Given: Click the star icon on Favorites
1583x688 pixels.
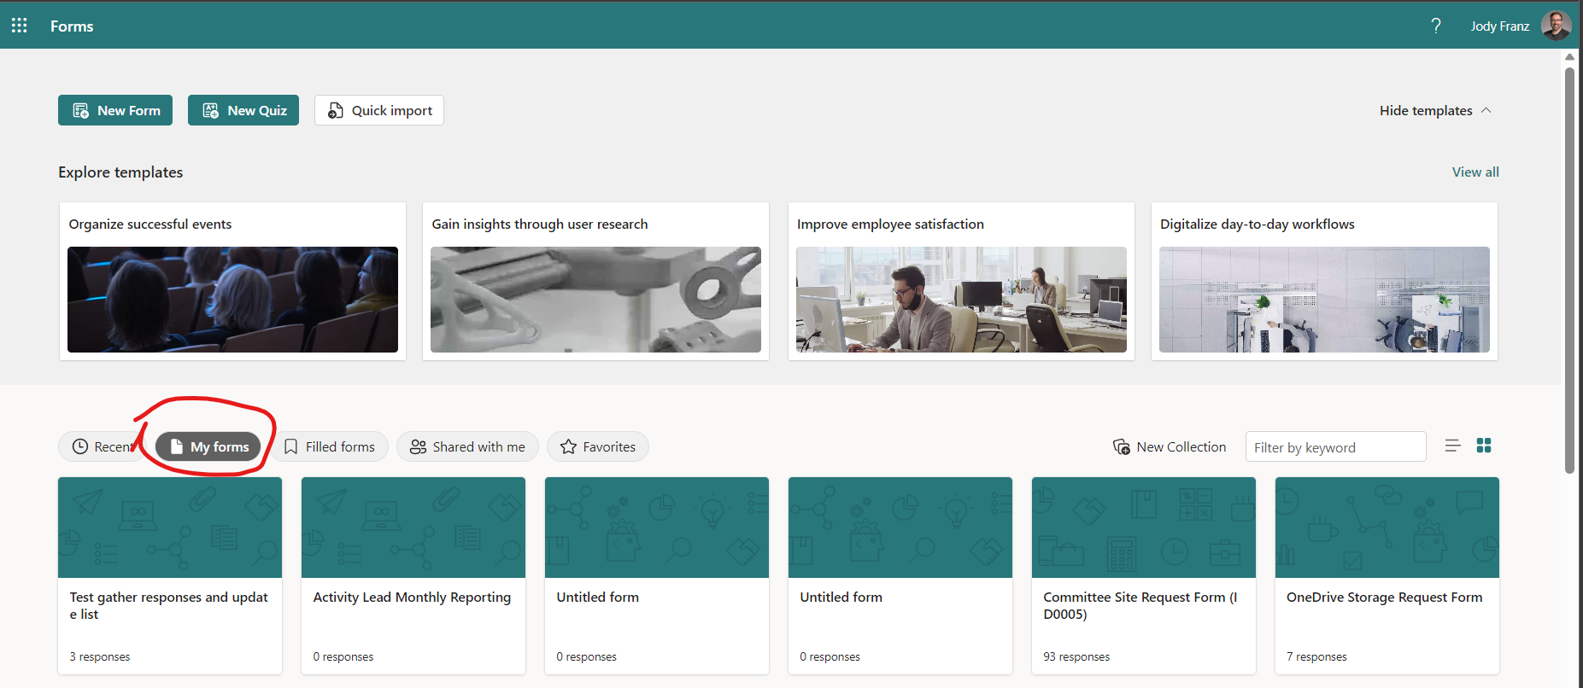Looking at the screenshot, I should point(568,446).
